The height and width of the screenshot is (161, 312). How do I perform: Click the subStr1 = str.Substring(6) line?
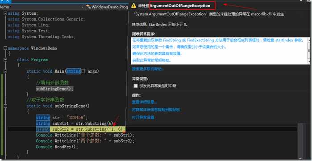[75, 124]
